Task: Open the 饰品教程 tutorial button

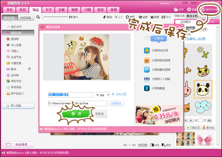Action: click(18, 144)
